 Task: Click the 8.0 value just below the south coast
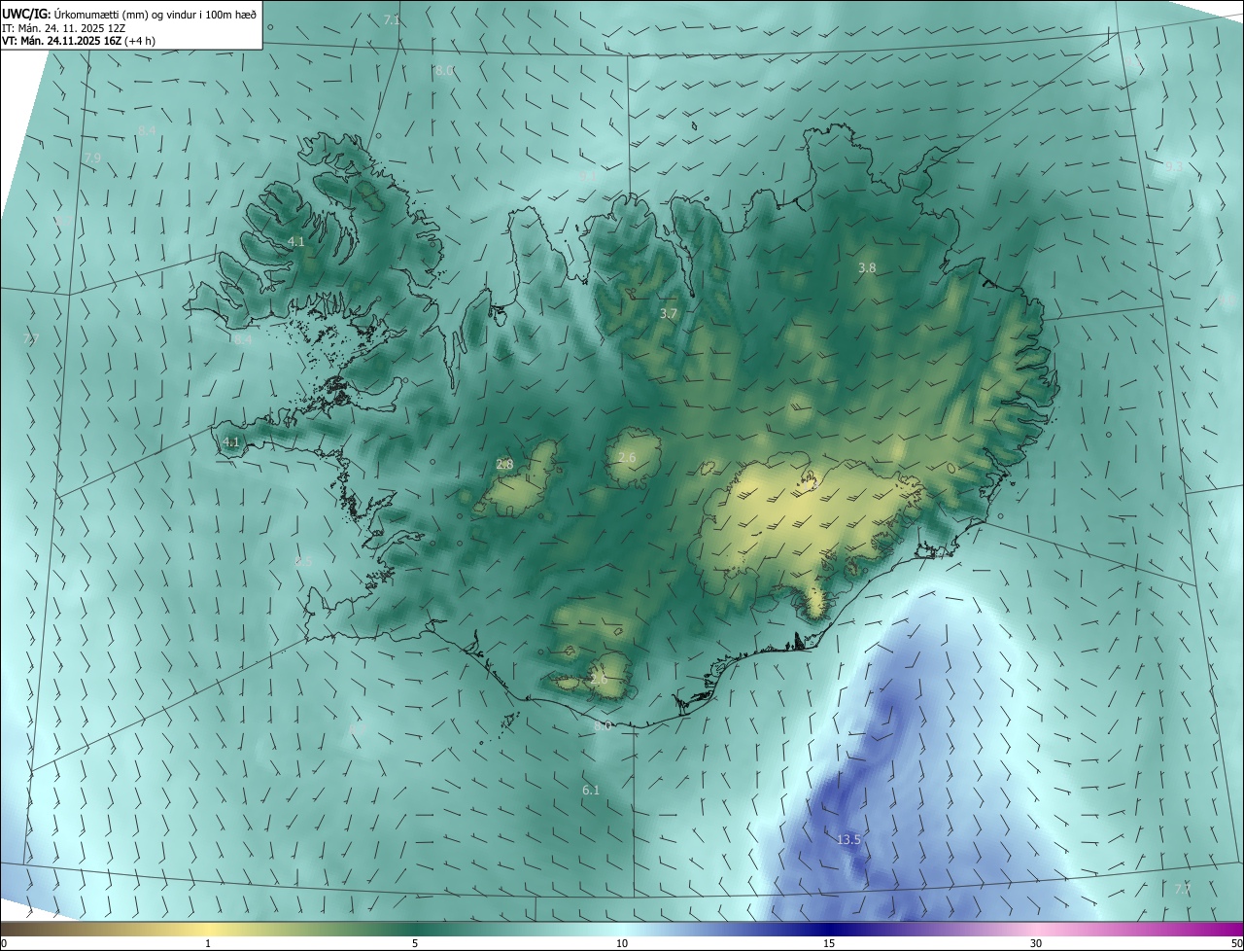coord(603,725)
